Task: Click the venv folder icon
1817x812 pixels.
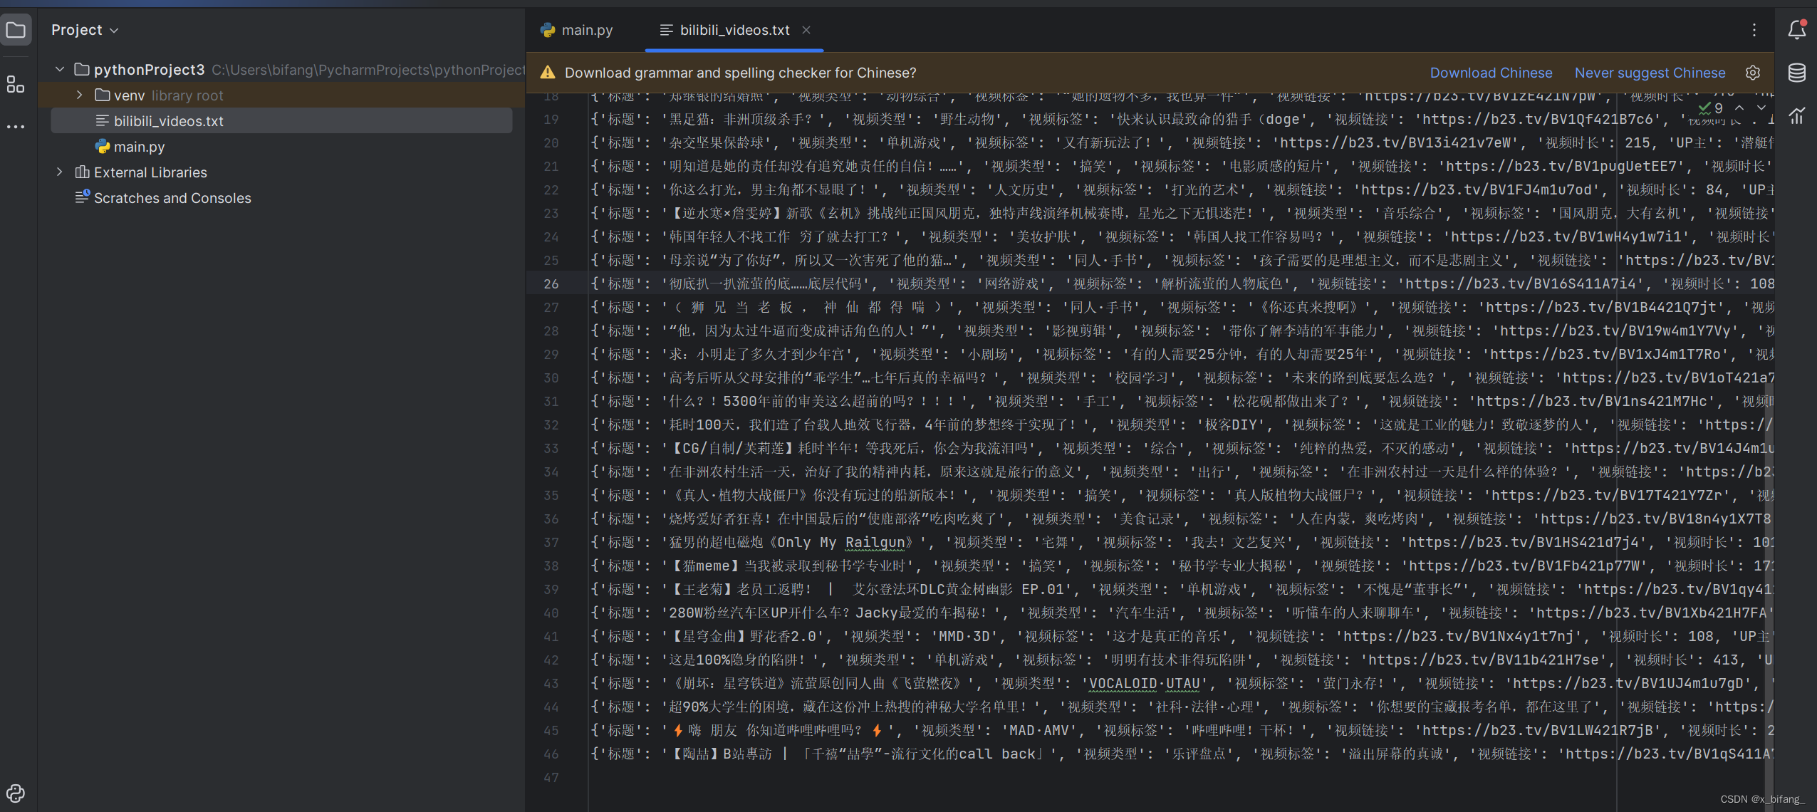Action: 103,95
